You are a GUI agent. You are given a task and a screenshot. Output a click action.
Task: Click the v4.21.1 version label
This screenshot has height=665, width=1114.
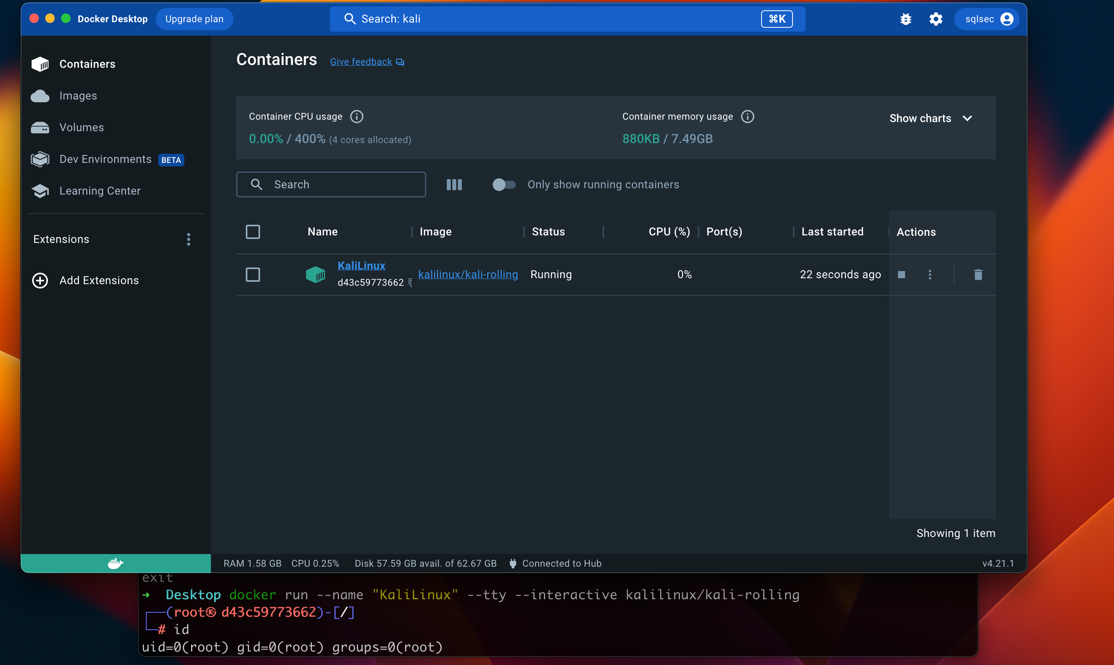click(998, 563)
